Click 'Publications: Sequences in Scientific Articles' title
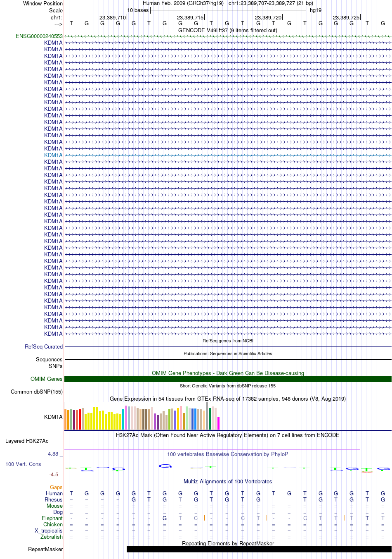 point(228,354)
